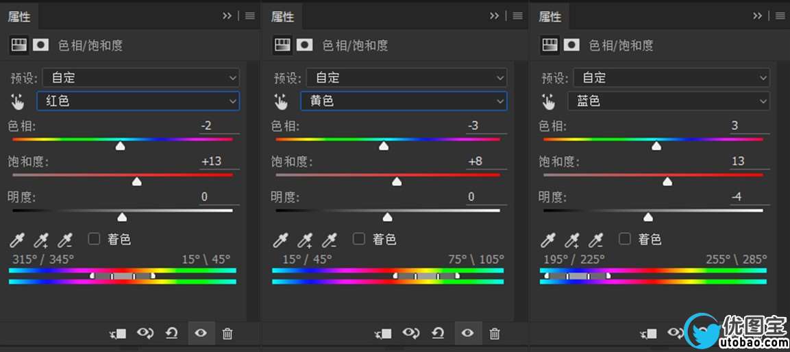Select second 属性 tab

(x=283, y=17)
